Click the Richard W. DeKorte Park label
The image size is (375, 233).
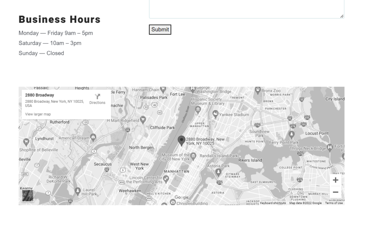pos(59,179)
